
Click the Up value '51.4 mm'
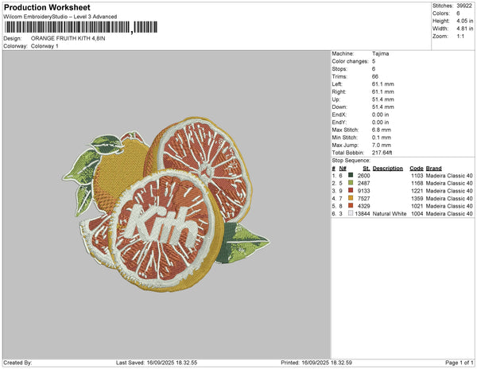tap(382, 99)
